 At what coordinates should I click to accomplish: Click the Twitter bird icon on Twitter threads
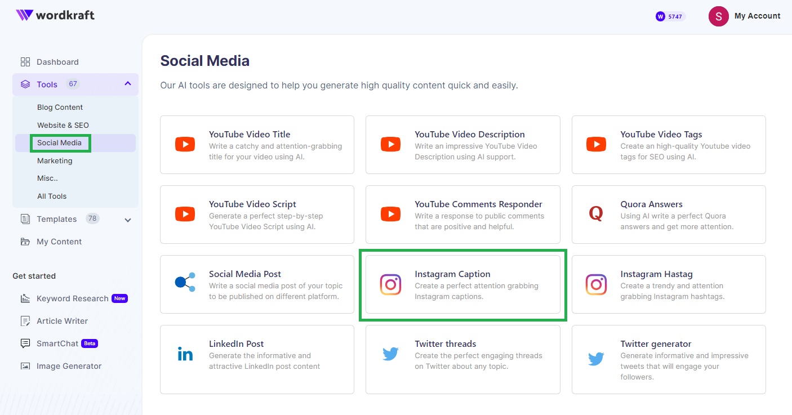tap(390, 354)
